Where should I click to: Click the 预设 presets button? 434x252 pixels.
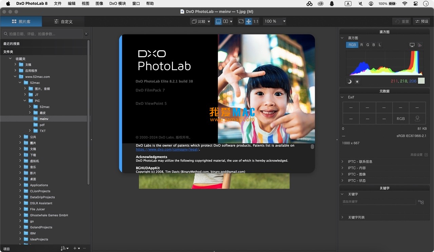[x=421, y=21]
